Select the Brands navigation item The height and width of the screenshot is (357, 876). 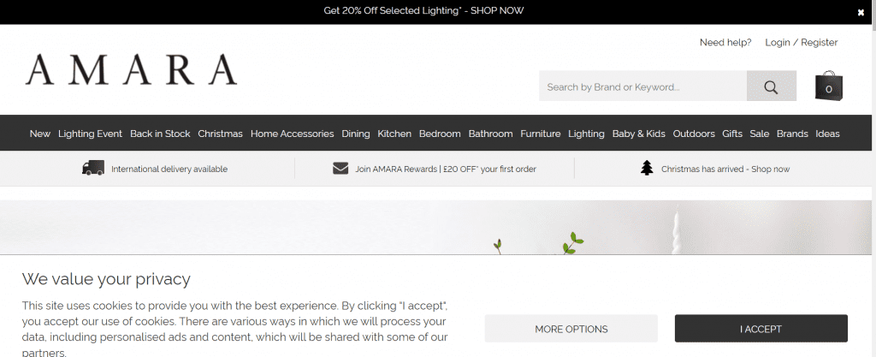pyautogui.click(x=792, y=134)
